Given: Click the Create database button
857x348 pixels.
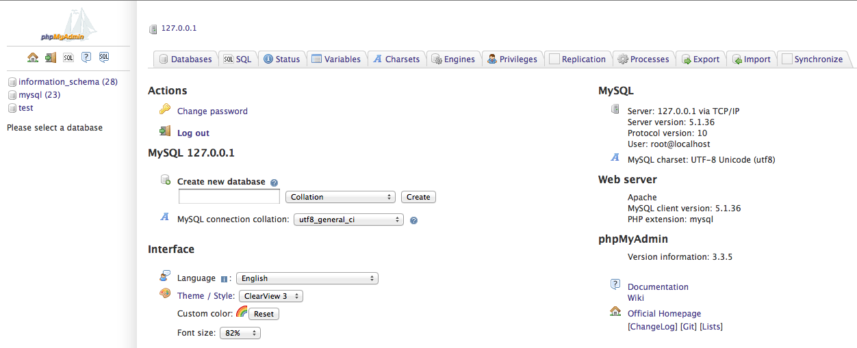Looking at the screenshot, I should [x=418, y=197].
